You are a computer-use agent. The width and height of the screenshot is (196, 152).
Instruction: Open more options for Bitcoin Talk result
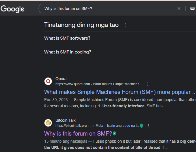[149, 126]
